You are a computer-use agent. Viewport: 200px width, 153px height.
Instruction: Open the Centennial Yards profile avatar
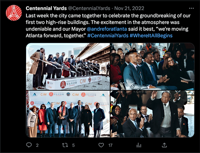point(14,13)
